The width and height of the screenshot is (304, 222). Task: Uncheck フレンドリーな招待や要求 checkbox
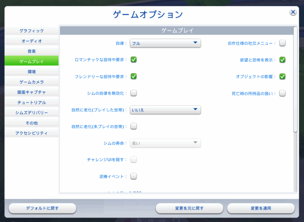tap(134, 76)
